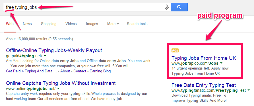Expand the More search categories menu
The width and height of the screenshot is (254, 106).
[x=113, y=24]
